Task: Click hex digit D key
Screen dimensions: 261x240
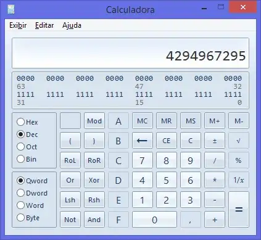Action: [118, 180]
